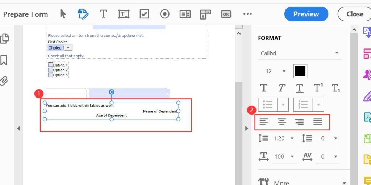The image size is (371, 185).
Task: Open the numbered list style dropdown
Action: pos(318,104)
